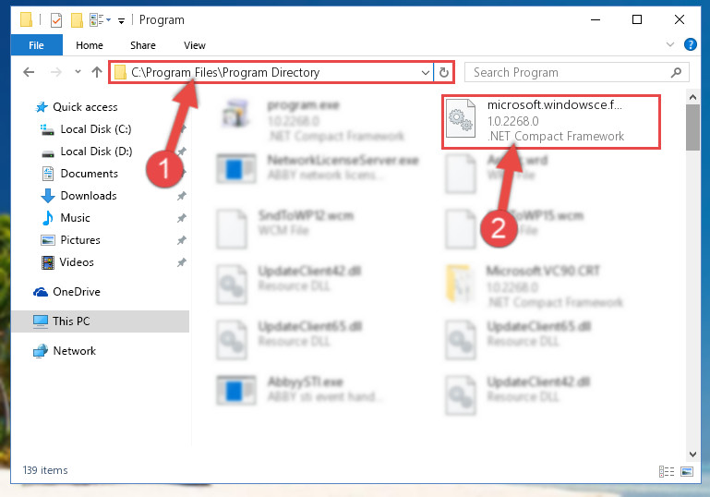Switch to the Home ribbon tab
Viewport: 710px width, 497px height.
(90, 45)
